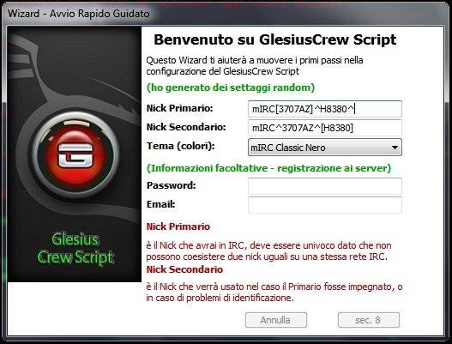Click the green Glesius Crew Script text logo
The image size is (452, 344).
coord(75,248)
